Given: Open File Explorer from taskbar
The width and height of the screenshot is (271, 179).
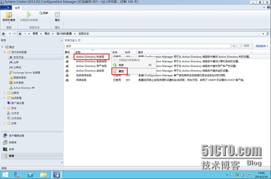Looking at the screenshot, I should 44,175.
